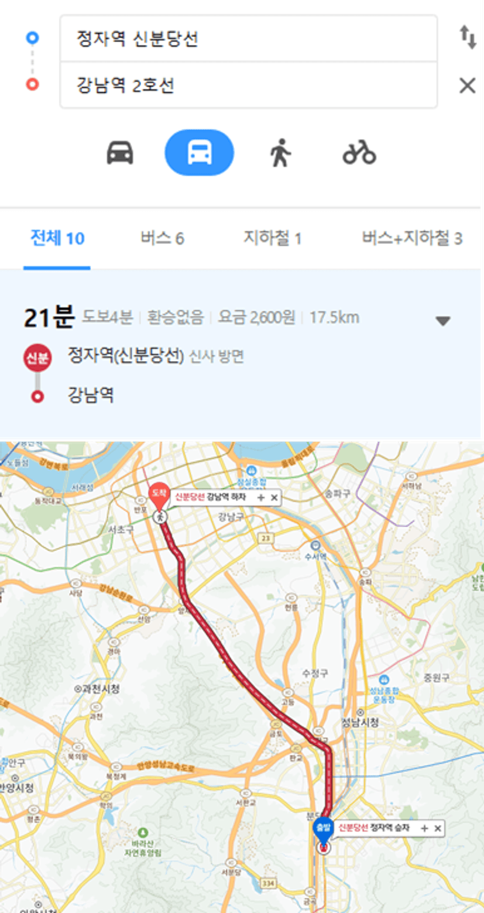Screen dimensions: 484x913
Task: Add waypoint from 강남역 하차 label plus
Action: (261, 497)
